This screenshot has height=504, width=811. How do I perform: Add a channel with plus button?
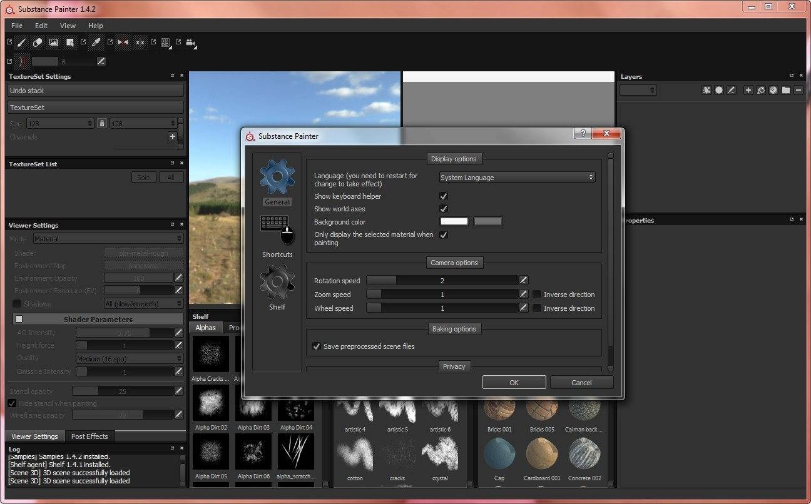(173, 136)
